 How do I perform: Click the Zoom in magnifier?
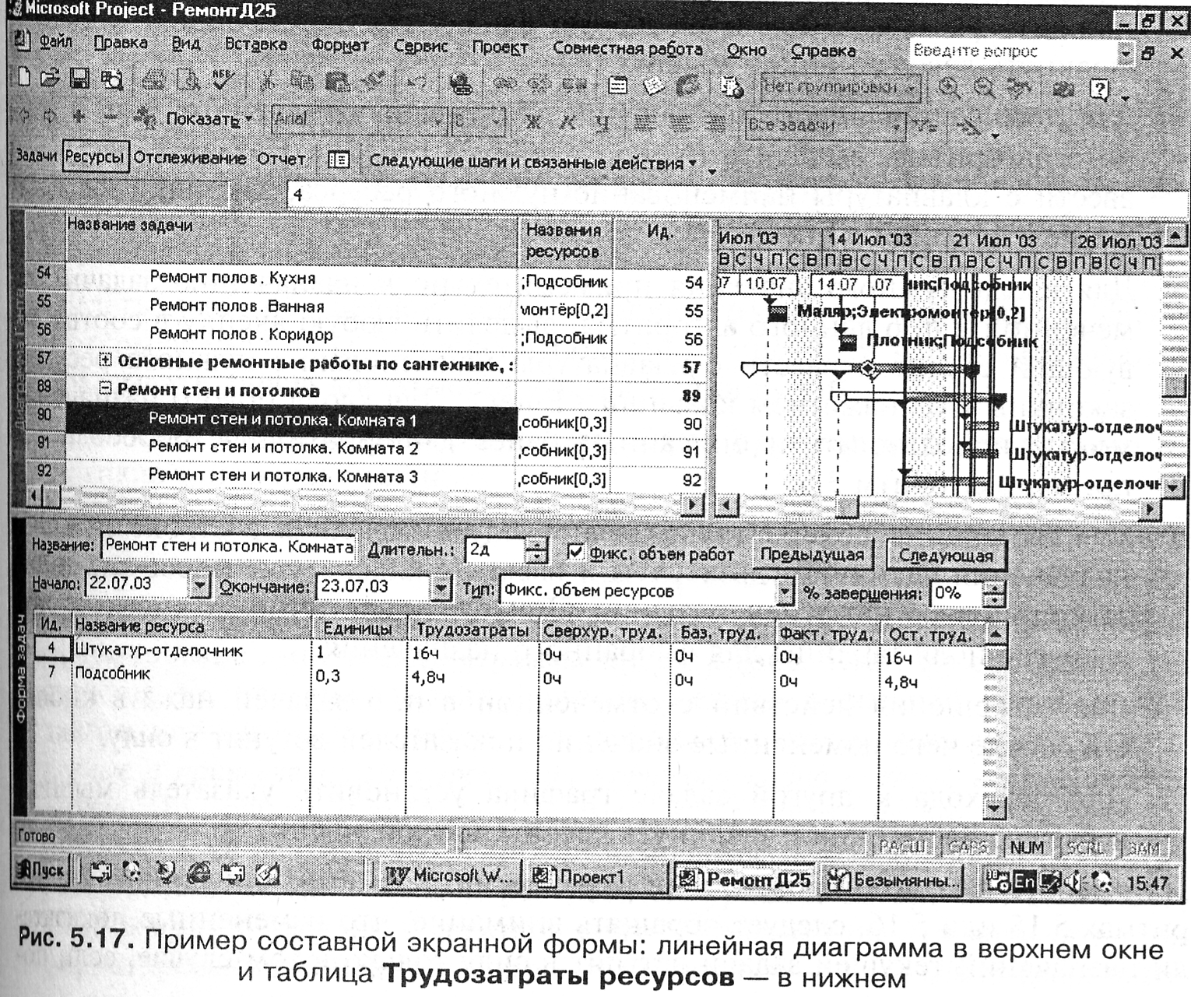click(x=948, y=88)
